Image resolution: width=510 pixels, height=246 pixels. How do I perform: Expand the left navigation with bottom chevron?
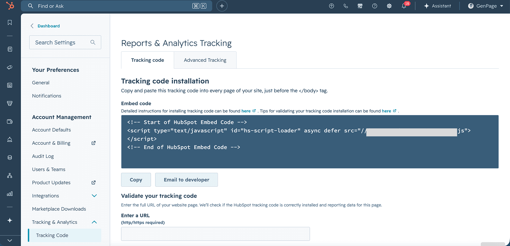click(x=10, y=240)
